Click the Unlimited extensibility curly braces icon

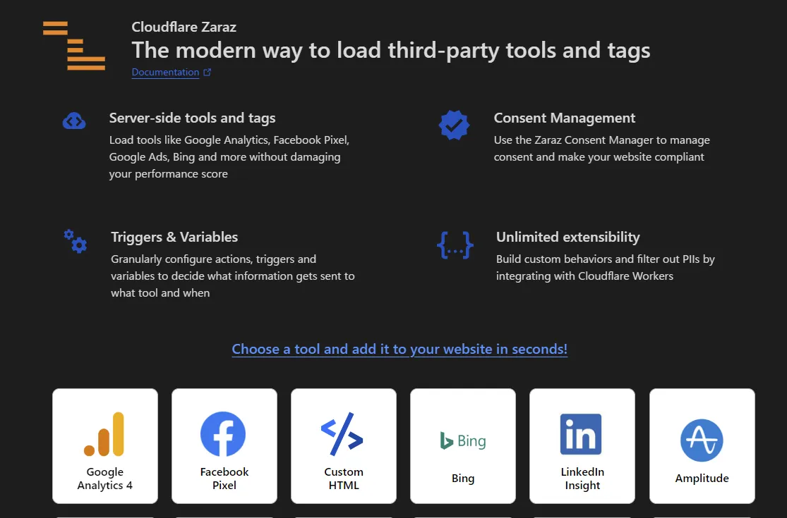click(455, 245)
